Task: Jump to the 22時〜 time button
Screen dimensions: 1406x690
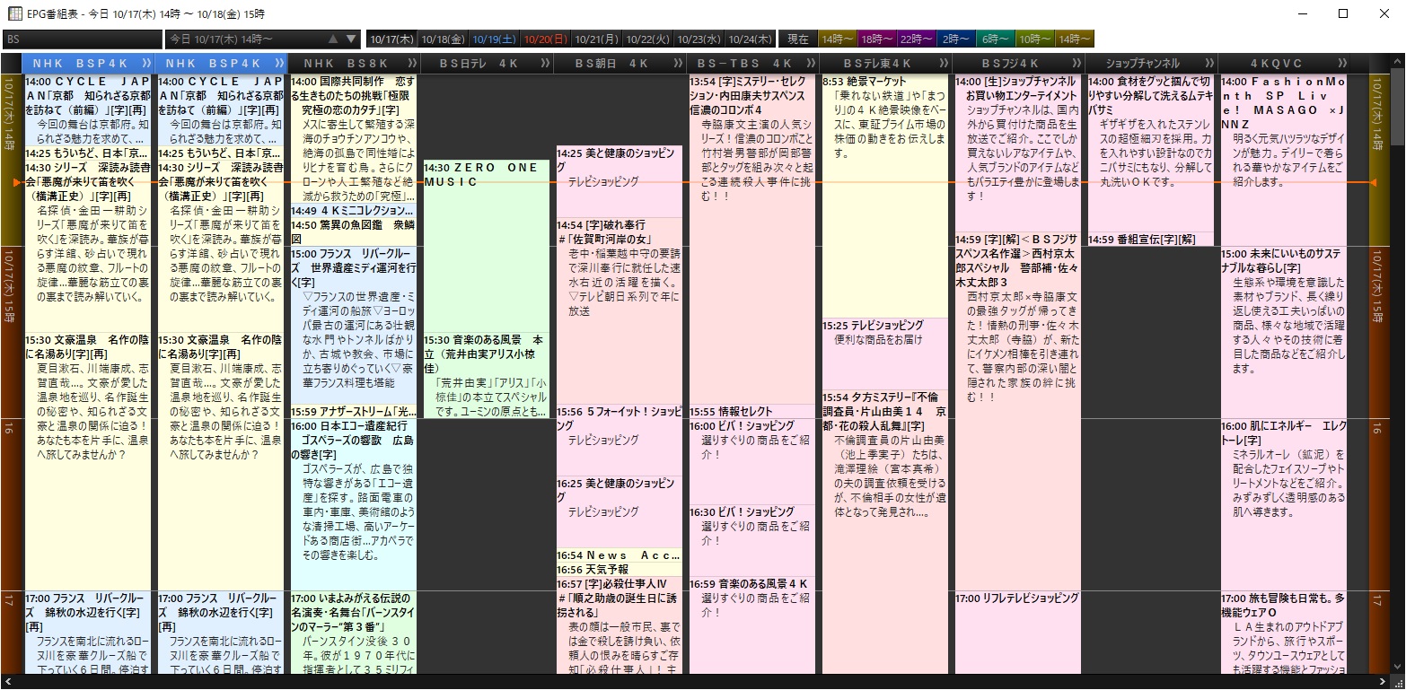Action: pos(917,39)
